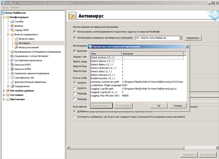
Task: Toggle integrated McAfee antivirus checkbox
Action: click(x=75, y=32)
